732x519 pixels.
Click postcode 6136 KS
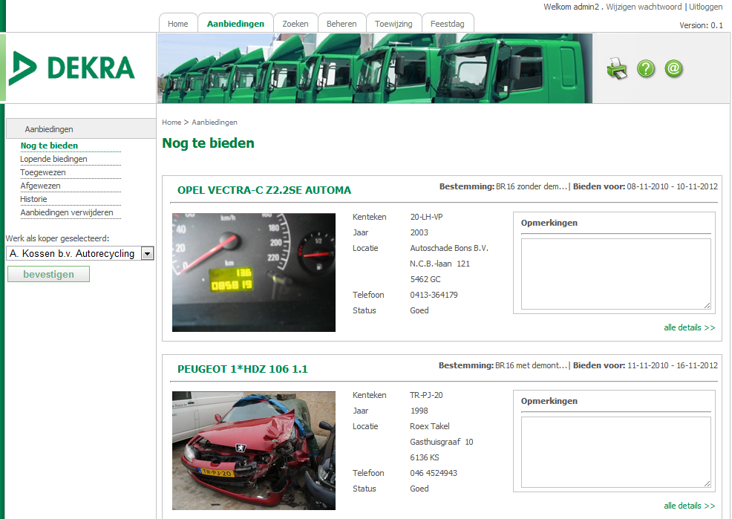pyautogui.click(x=425, y=458)
